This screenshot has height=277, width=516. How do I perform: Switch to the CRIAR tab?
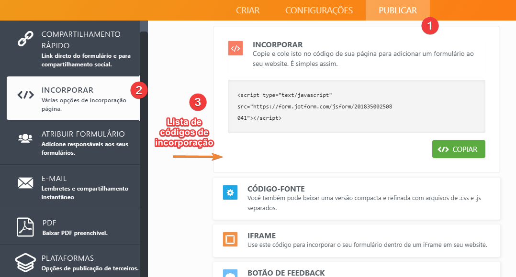(248, 11)
